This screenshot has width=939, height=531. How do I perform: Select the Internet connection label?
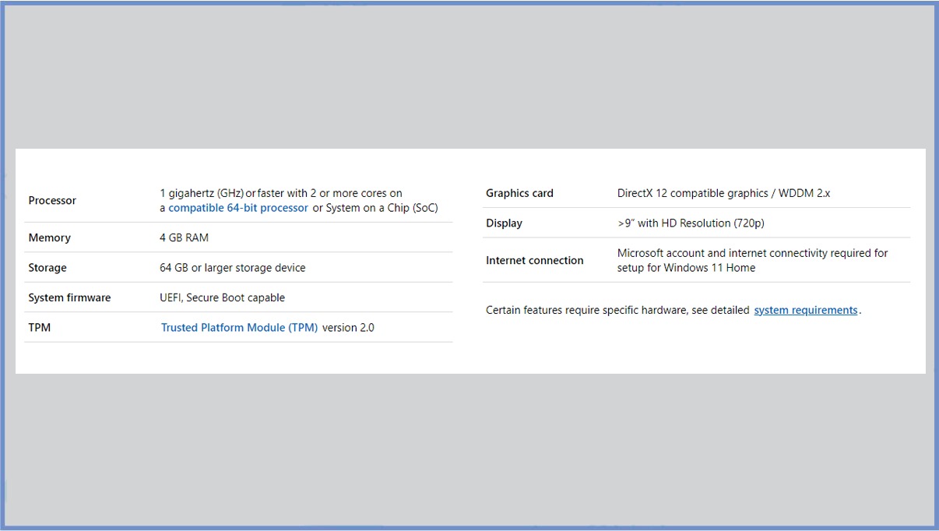(x=534, y=261)
